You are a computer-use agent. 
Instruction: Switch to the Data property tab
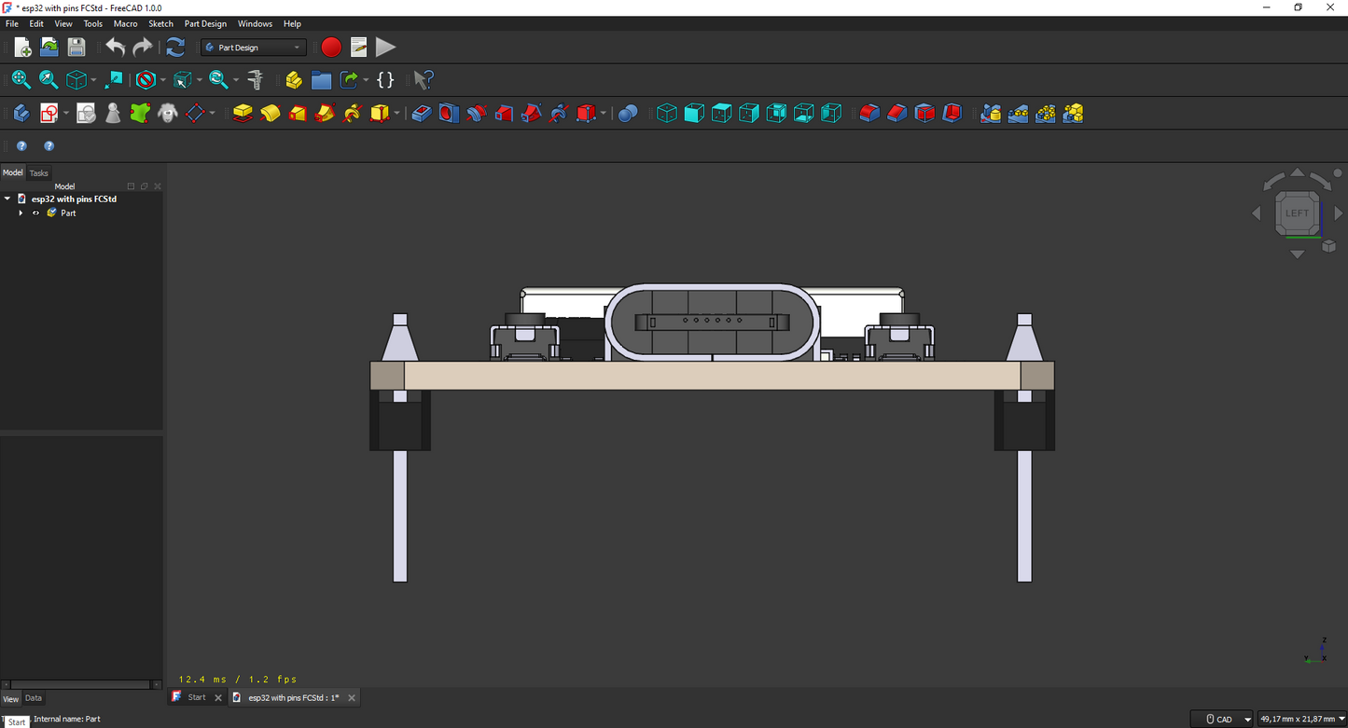click(33, 698)
